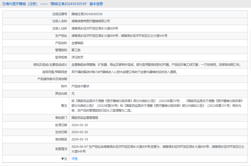Select the 产品技术要求 attachment text

click(x=80, y=86)
